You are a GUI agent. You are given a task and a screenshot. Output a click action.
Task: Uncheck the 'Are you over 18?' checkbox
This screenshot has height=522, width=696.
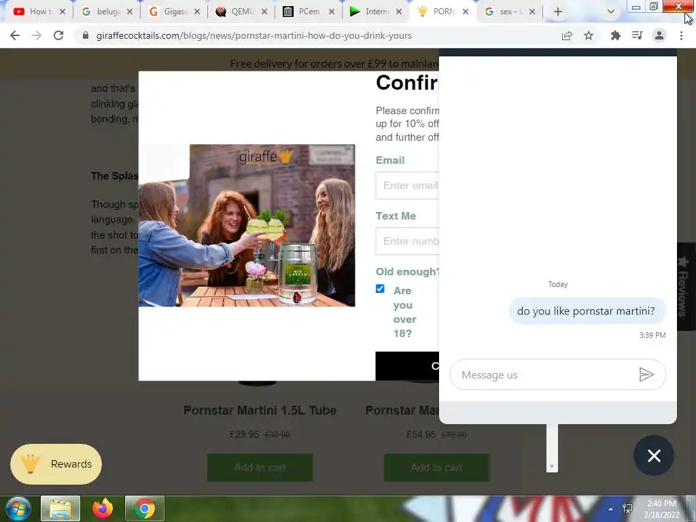[x=380, y=289]
